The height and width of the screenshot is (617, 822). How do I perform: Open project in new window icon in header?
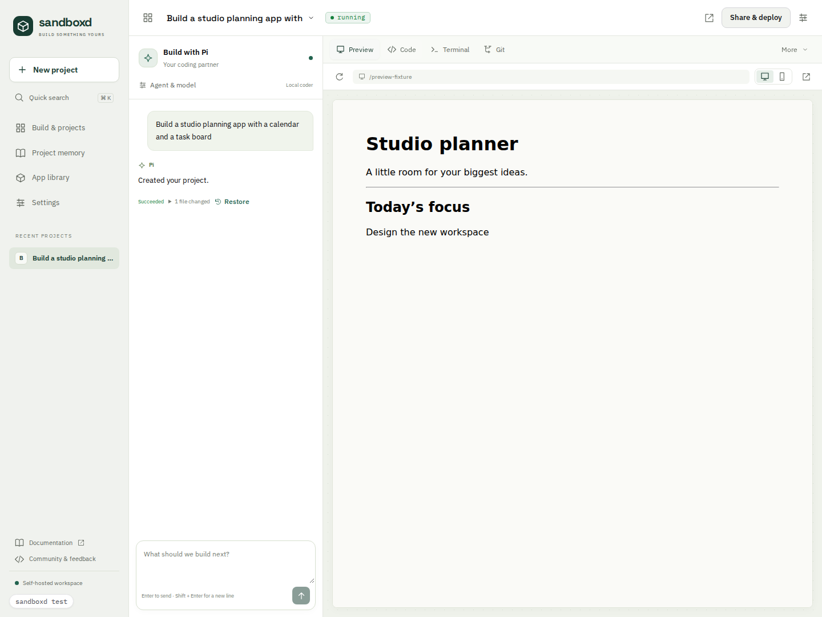pos(709,18)
